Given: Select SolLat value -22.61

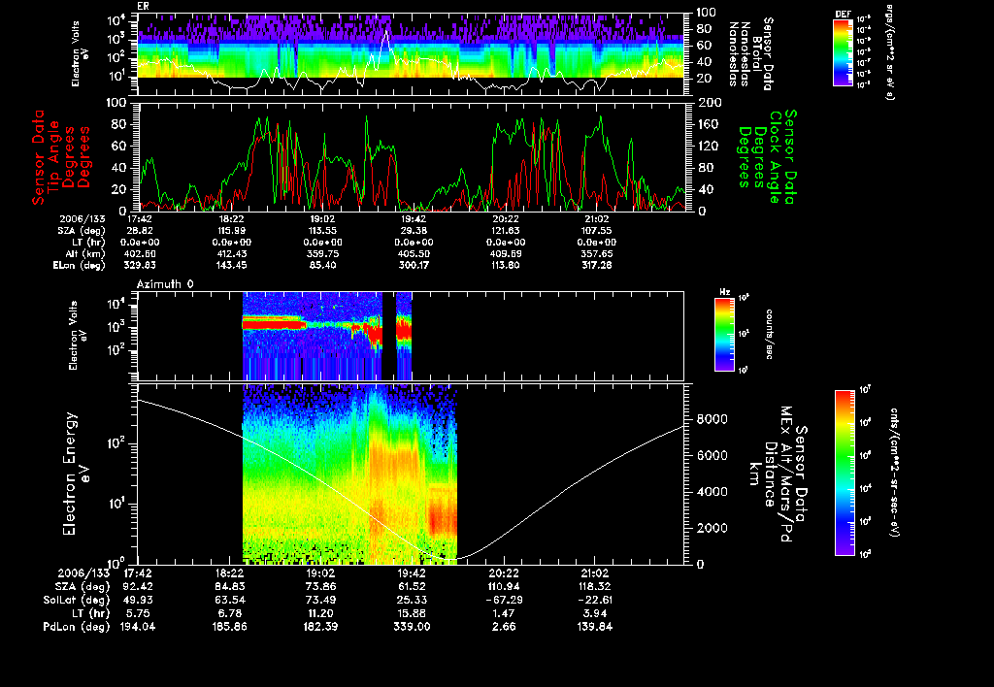Looking at the screenshot, I should [595, 600].
